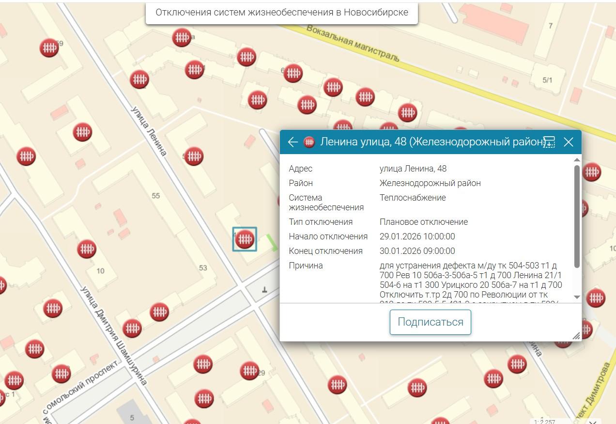The height and width of the screenshot is (424, 616).
Task: Click the popup scrollbar up arrow
Action: [577, 160]
